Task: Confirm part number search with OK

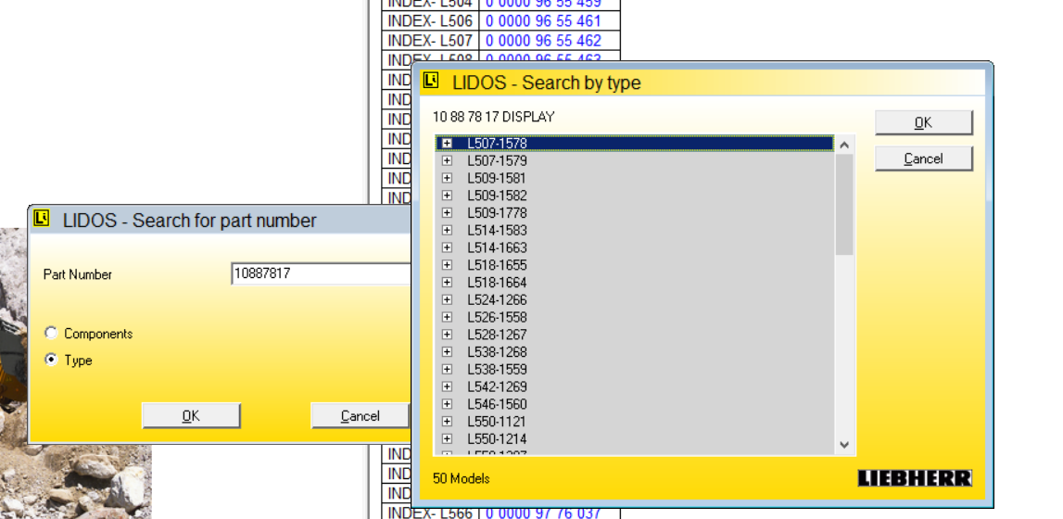Action: coord(191,415)
